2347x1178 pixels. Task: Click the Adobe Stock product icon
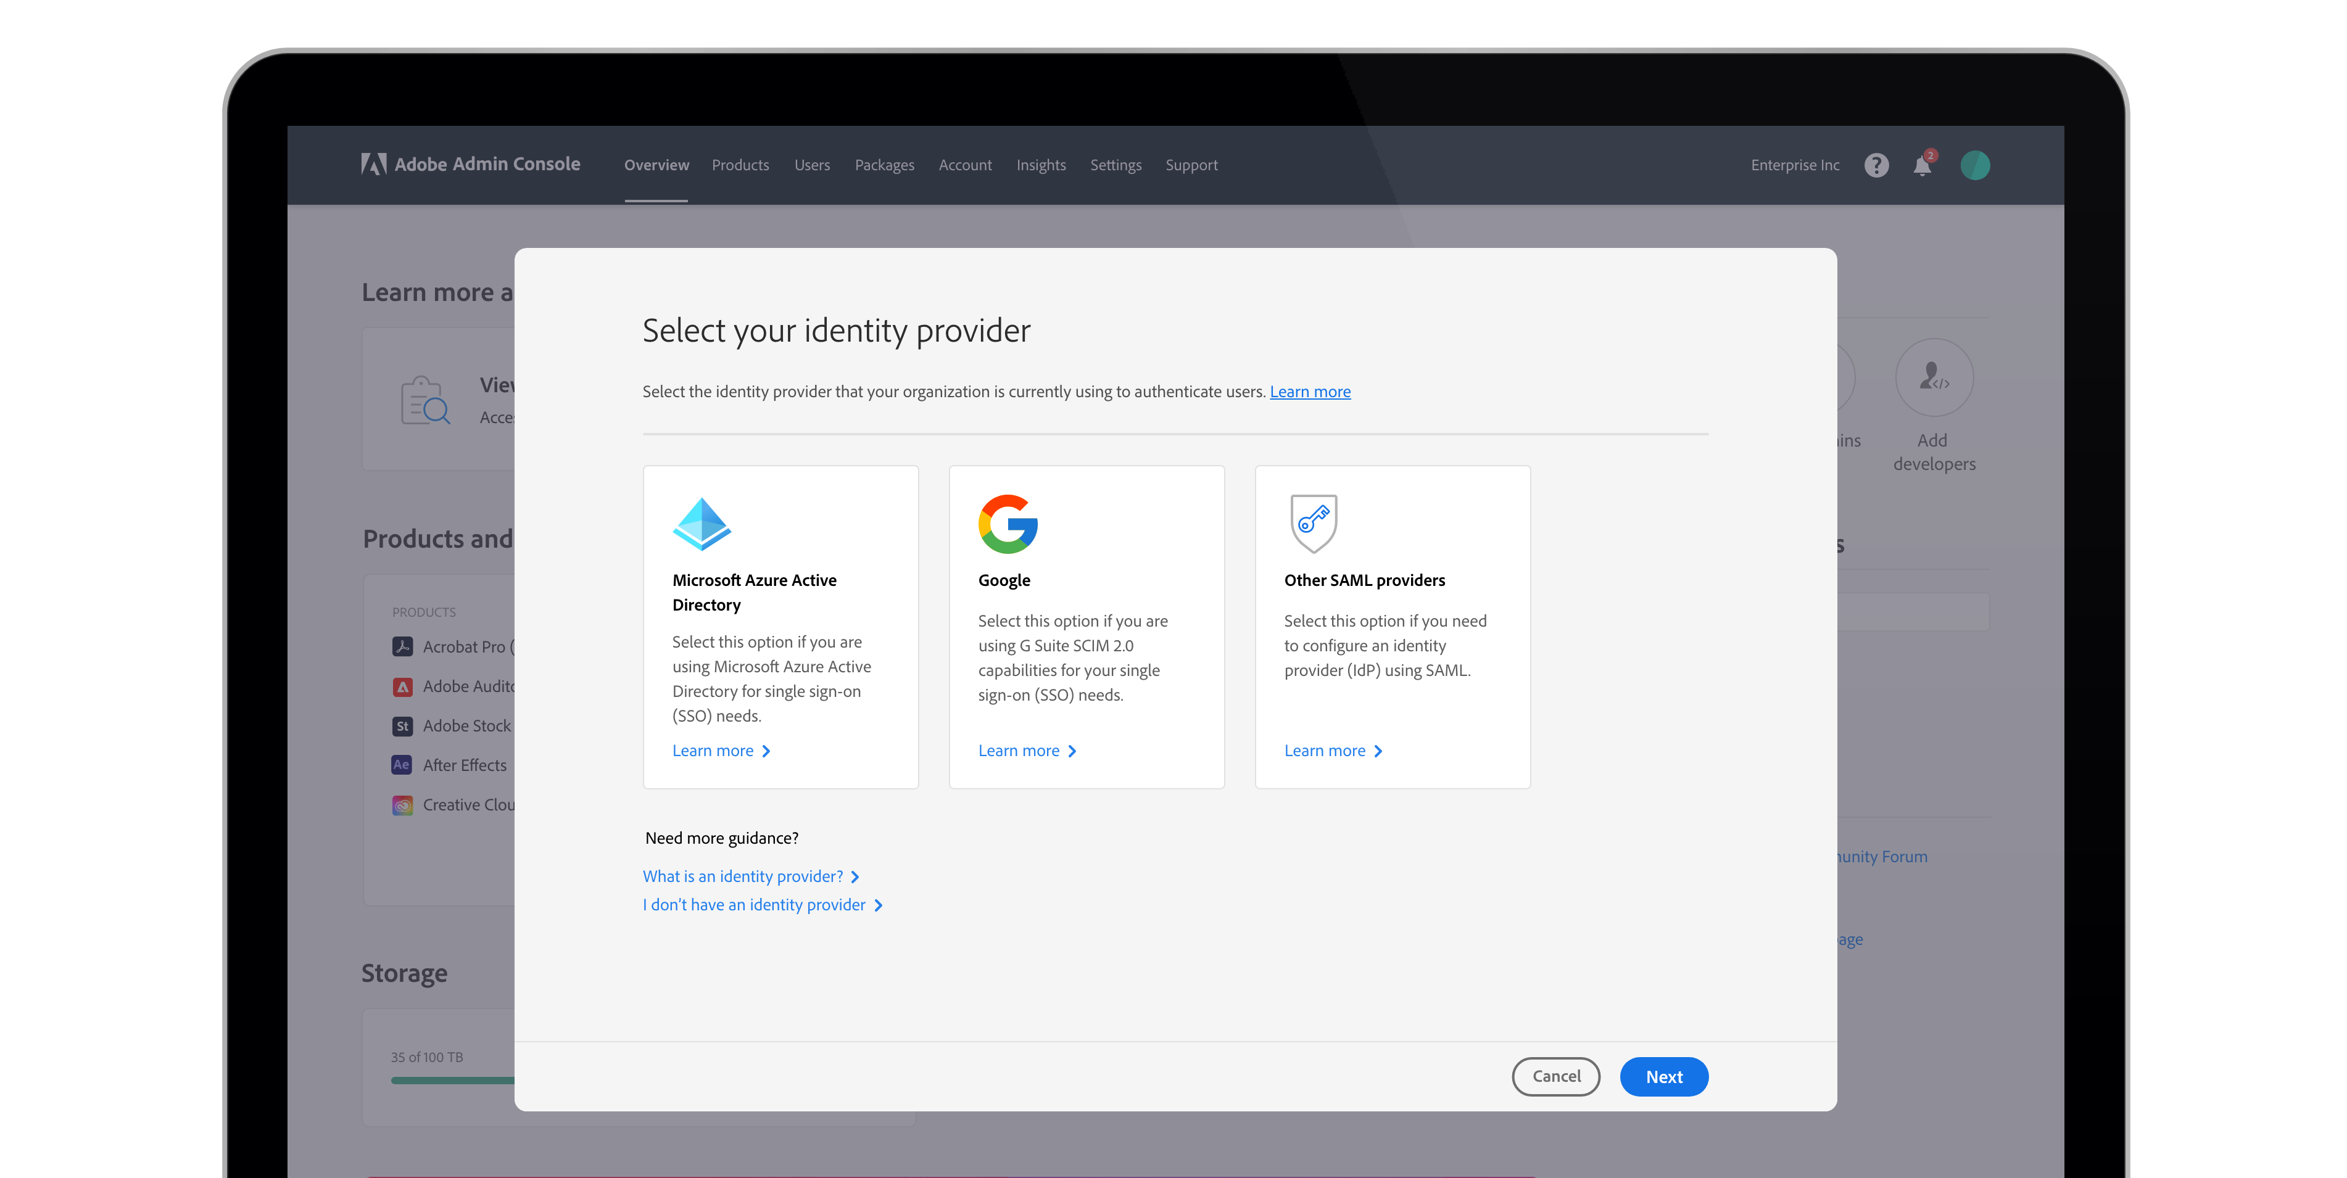tap(403, 726)
